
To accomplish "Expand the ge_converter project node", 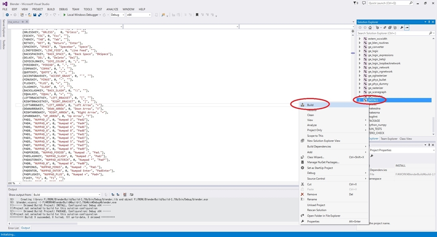I will pos(360,47).
